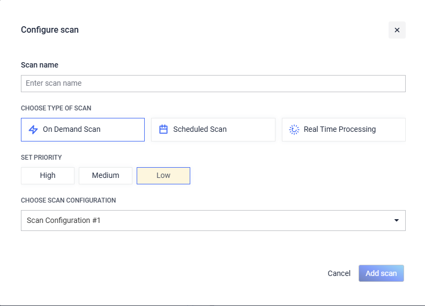This screenshot has height=306, width=425.
Task: Close the Configure scan dialog
Action: click(397, 30)
